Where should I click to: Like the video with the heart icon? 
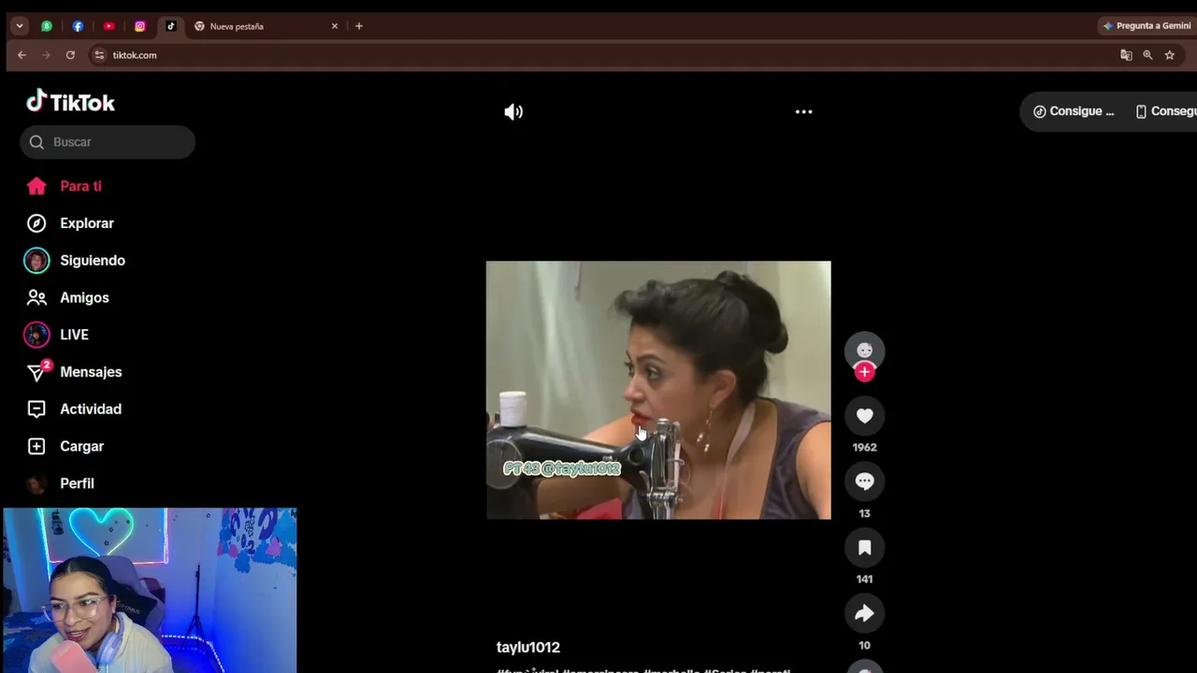click(864, 416)
